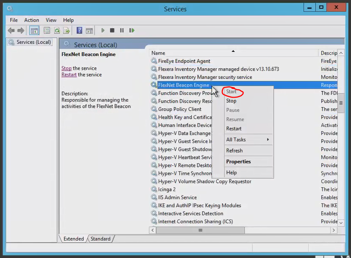
Task: Click gear icon beside Icinga 2 service
Action: coord(154,189)
